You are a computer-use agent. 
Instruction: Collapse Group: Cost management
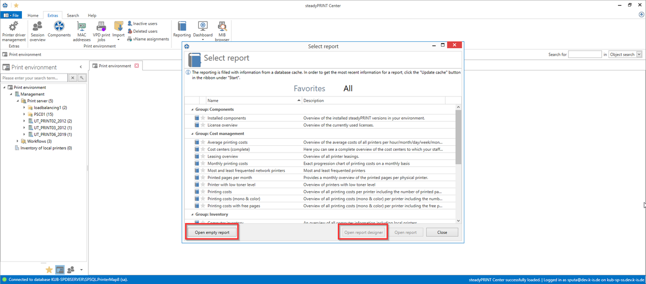tap(192, 134)
